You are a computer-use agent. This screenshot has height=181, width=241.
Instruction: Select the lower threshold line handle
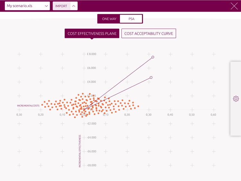click(151, 77)
